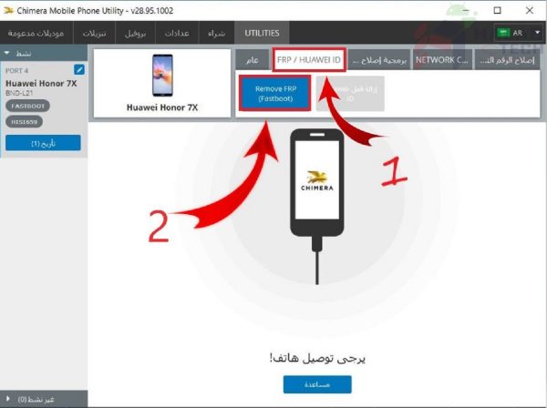Screen dimensions: 547x408
Task: Click the PORT 4 label
Action: click(16, 71)
